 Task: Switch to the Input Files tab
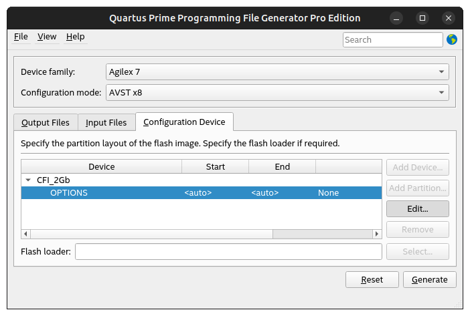pos(106,123)
